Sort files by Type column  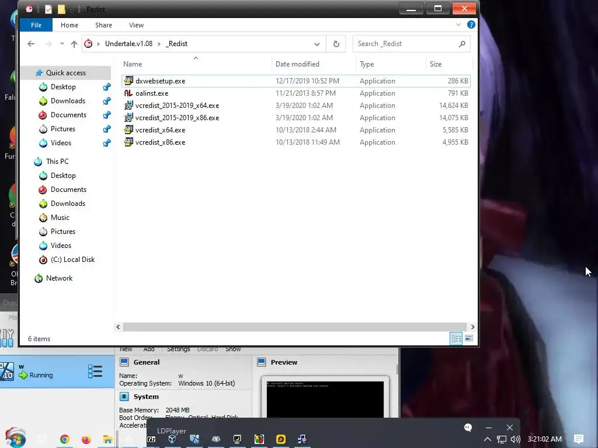coord(367,64)
